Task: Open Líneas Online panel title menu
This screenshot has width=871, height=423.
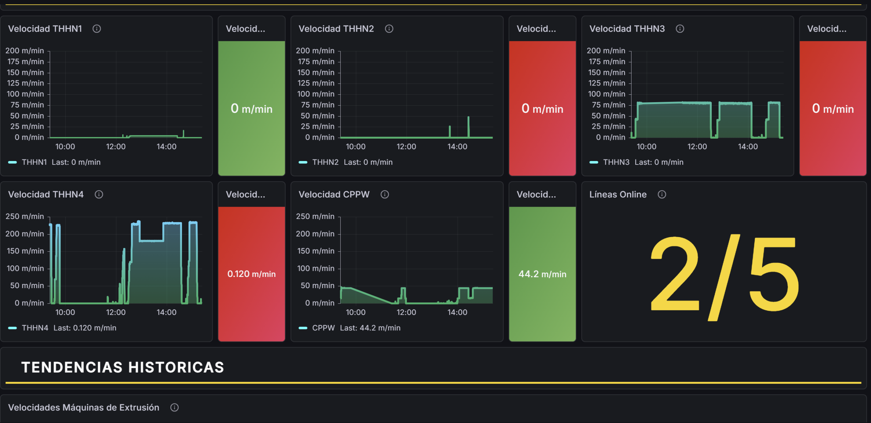Action: (618, 194)
